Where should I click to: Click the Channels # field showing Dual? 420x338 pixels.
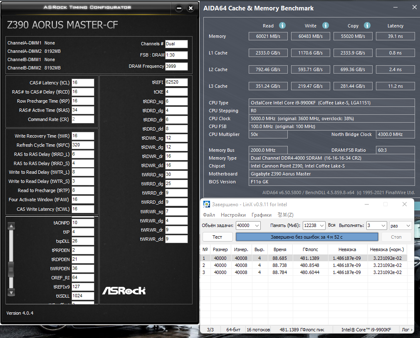coord(176,44)
